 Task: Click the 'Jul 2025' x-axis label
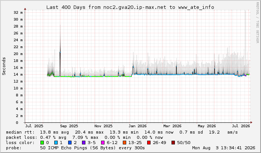pyautogui.click(x=34, y=126)
